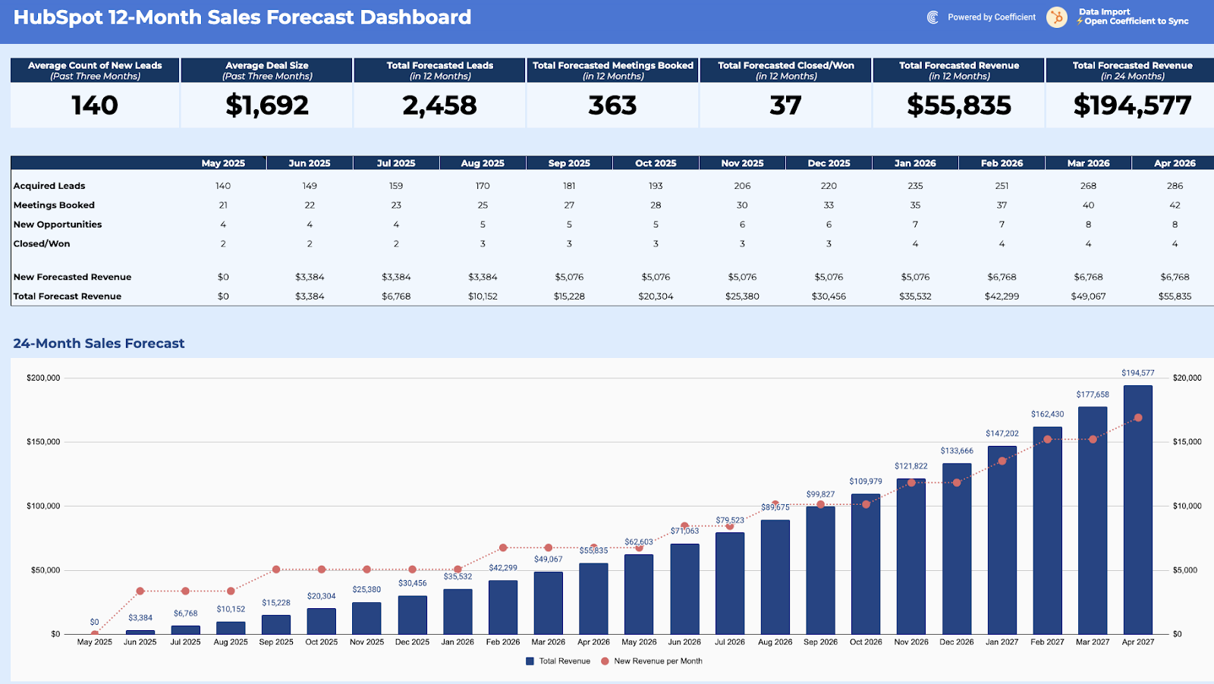Click the Sep 2026 bar in the chart

click(x=820, y=570)
